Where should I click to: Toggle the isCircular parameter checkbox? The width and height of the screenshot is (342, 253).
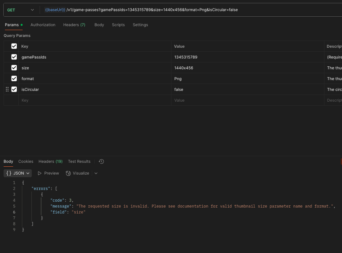point(14,89)
